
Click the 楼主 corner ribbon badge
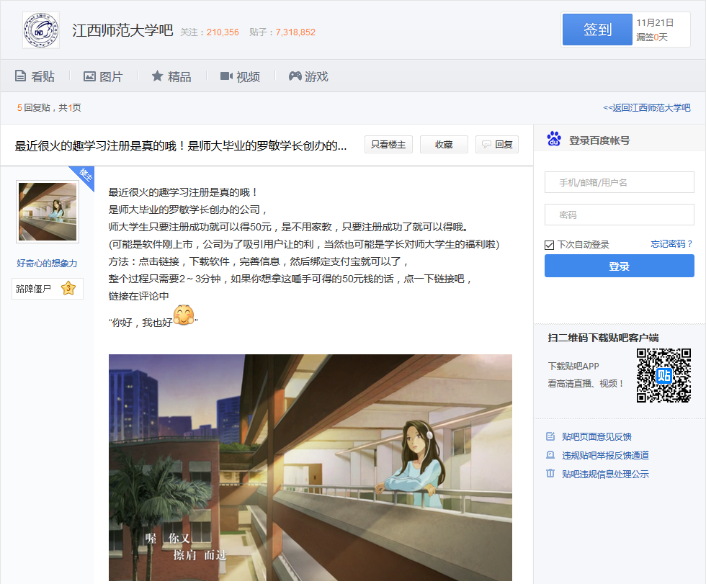click(x=85, y=176)
